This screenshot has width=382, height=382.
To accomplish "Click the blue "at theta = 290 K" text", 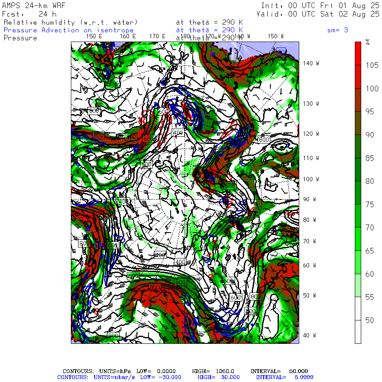I will (210, 30).
